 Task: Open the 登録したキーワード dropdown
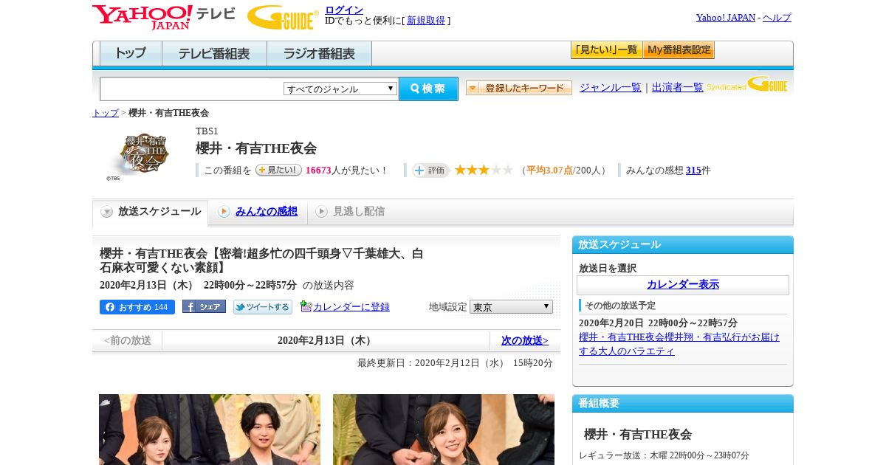point(519,88)
